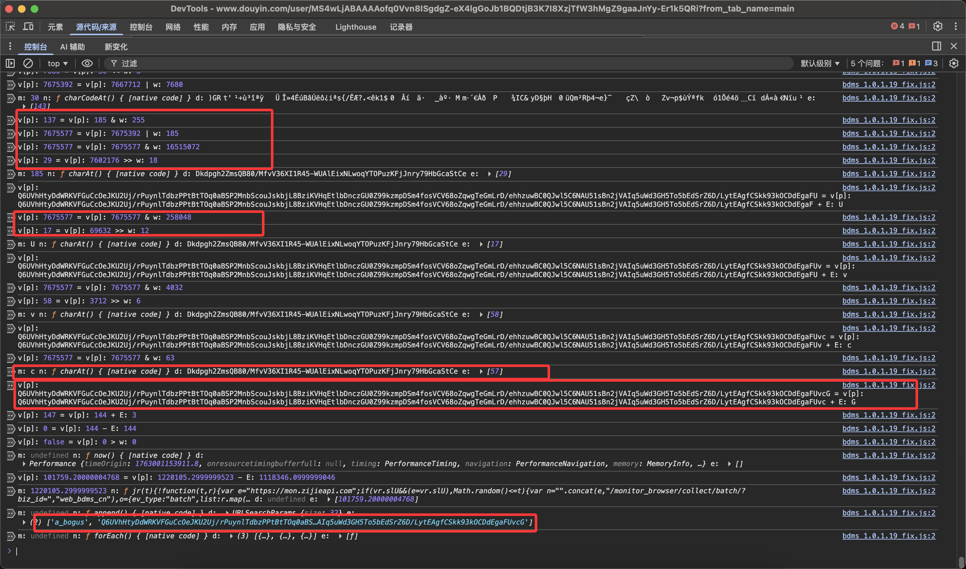Activate the inspect element picker icon
Screen dimensions: 966x569
click(x=10, y=27)
